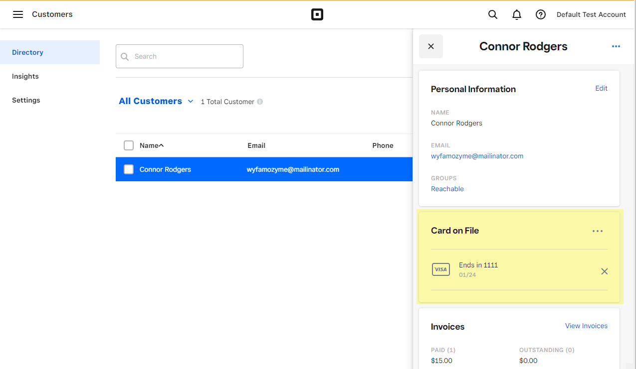
Task: Open the hamburger navigation menu
Action: tap(18, 14)
